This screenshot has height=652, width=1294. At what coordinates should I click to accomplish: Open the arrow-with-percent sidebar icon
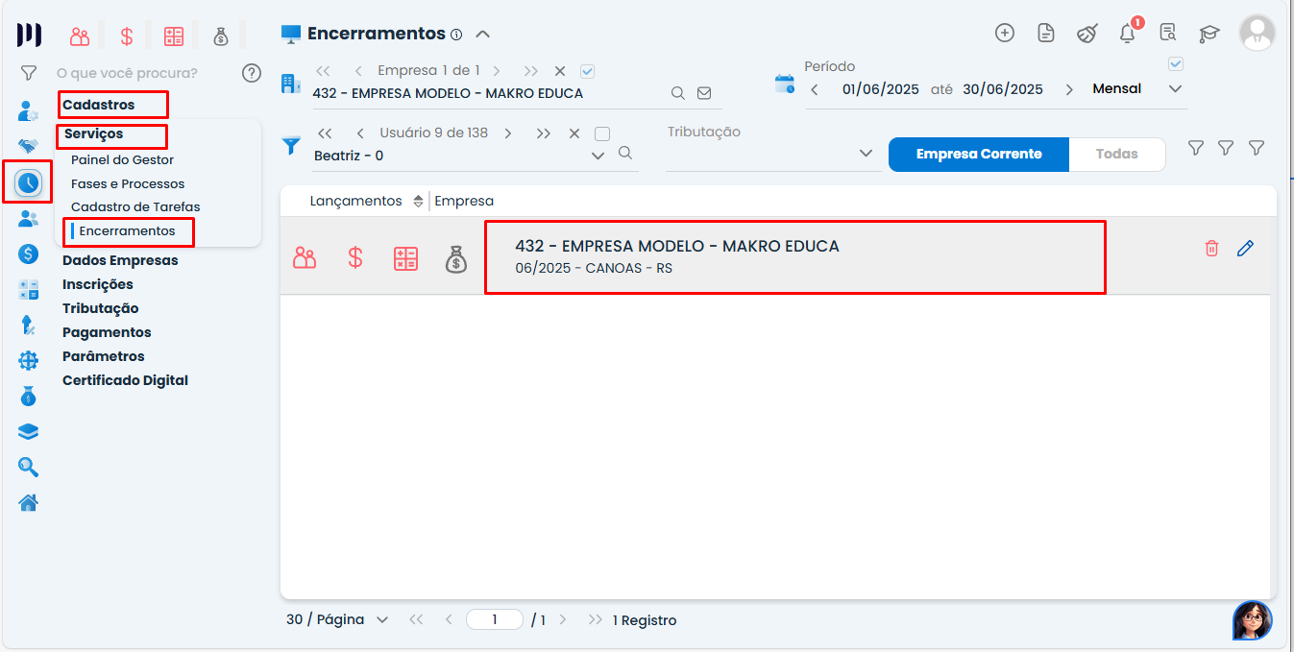point(28,325)
